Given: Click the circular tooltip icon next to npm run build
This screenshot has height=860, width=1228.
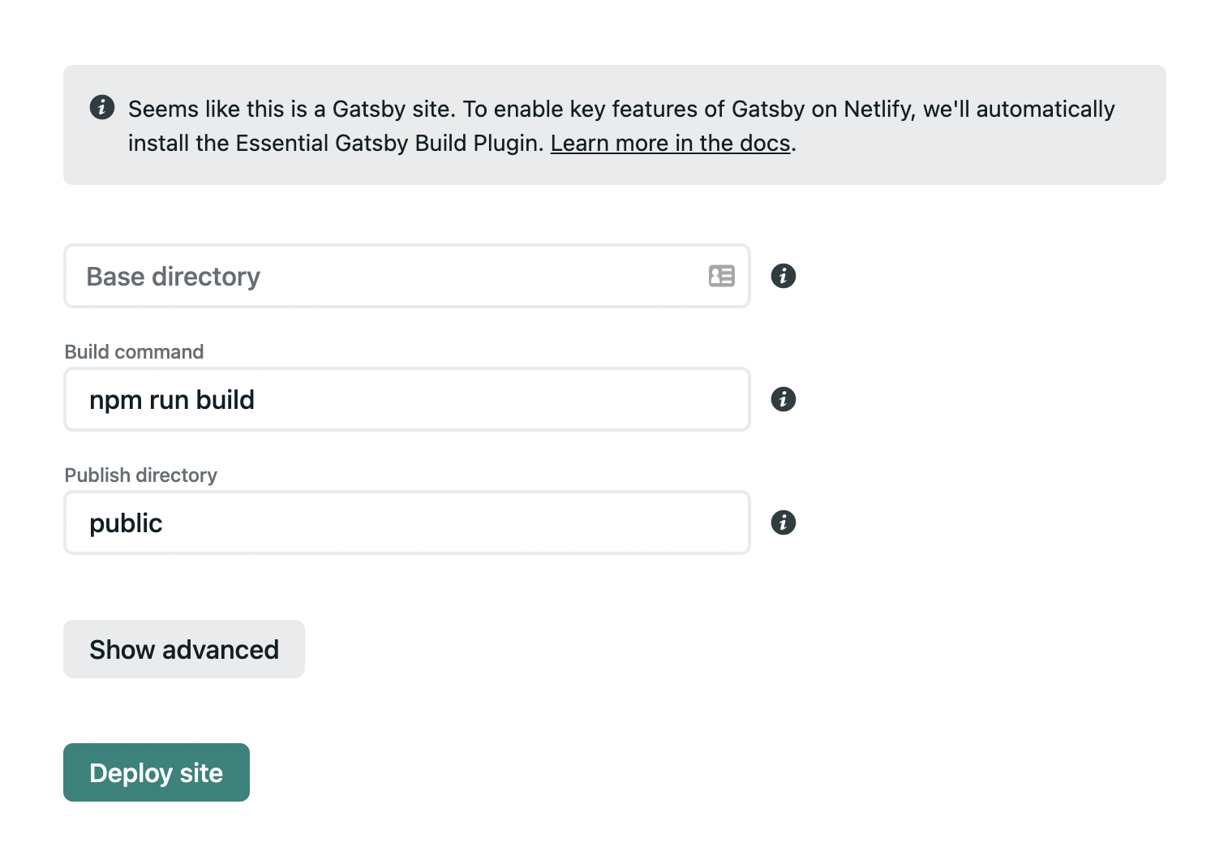Looking at the screenshot, I should coord(783,399).
